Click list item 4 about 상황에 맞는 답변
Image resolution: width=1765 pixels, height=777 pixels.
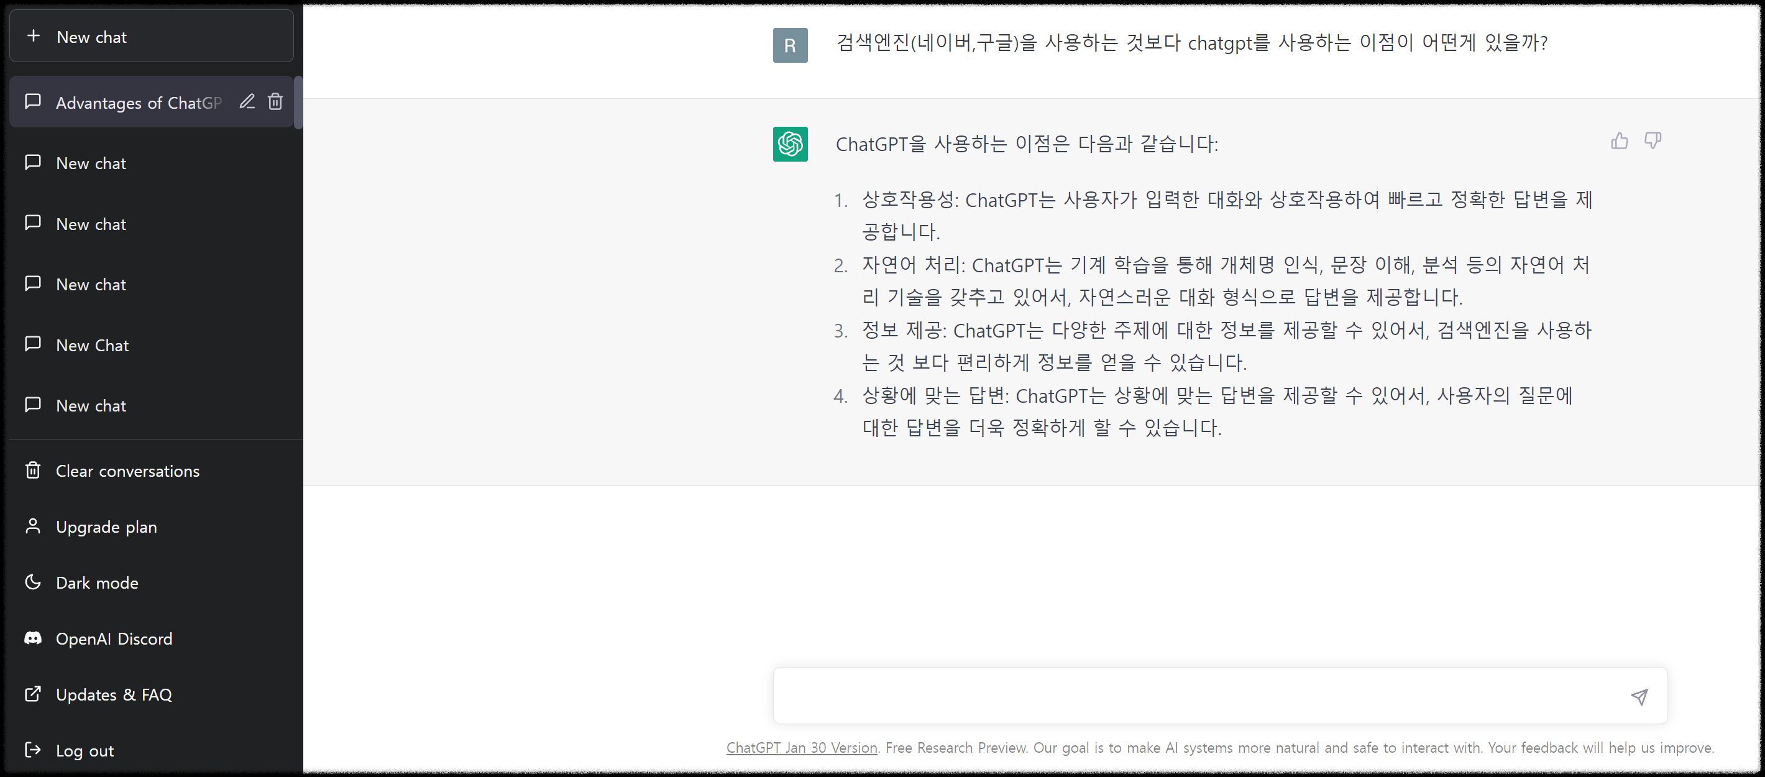[x=1217, y=411]
